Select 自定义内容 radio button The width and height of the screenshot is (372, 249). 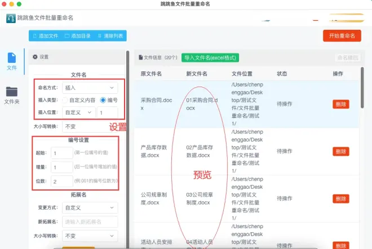65,100
